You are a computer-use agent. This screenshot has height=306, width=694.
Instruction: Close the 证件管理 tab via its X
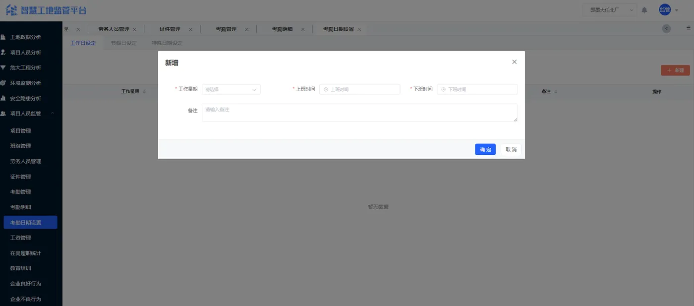pos(190,29)
